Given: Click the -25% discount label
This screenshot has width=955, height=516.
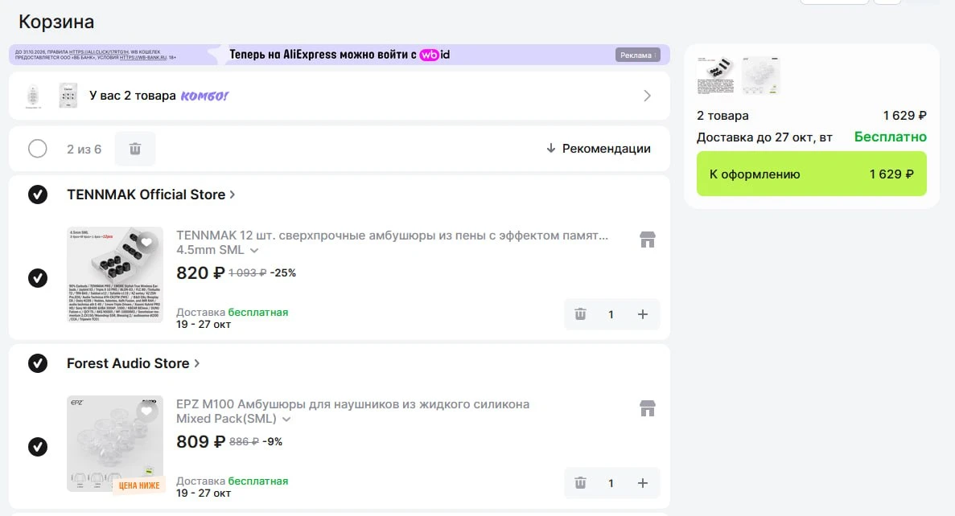Looking at the screenshot, I should pos(282,273).
